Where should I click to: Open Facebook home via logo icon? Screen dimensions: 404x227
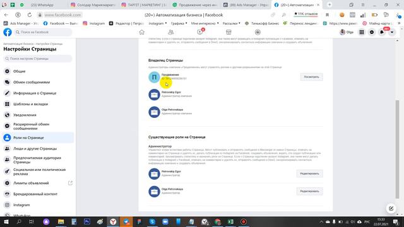[x=8, y=32]
